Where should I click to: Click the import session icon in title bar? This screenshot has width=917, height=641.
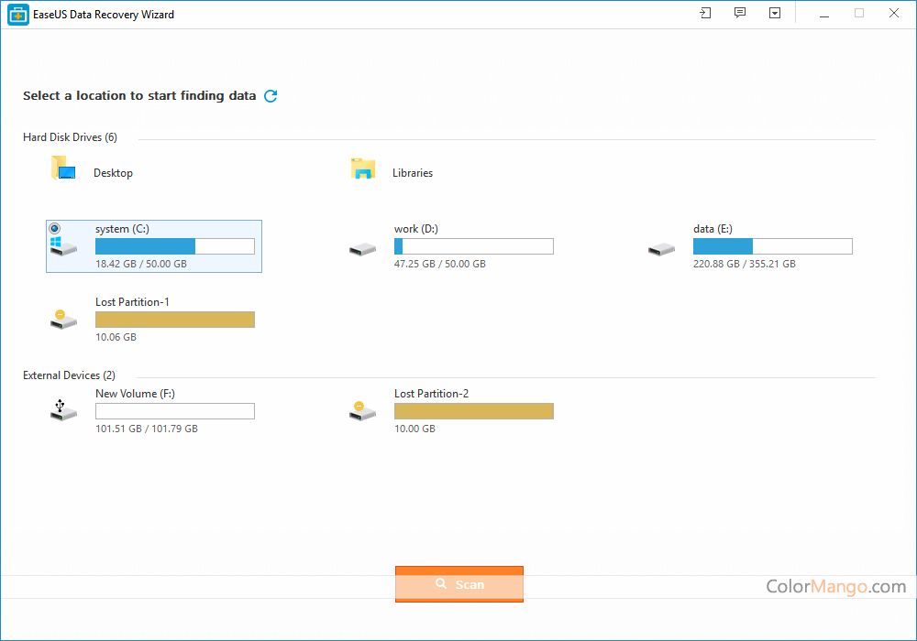tap(705, 13)
